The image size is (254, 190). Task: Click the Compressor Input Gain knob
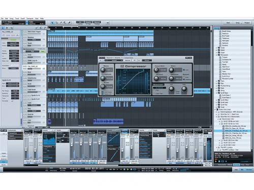click(156, 70)
